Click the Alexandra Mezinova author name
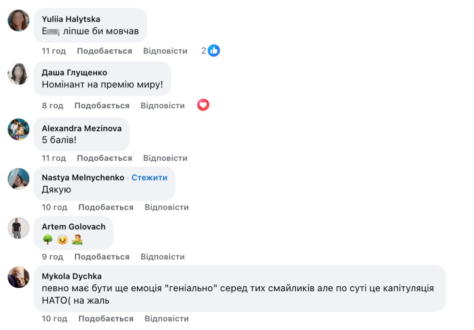Viewport: 474px width, 330px height. [x=82, y=128]
